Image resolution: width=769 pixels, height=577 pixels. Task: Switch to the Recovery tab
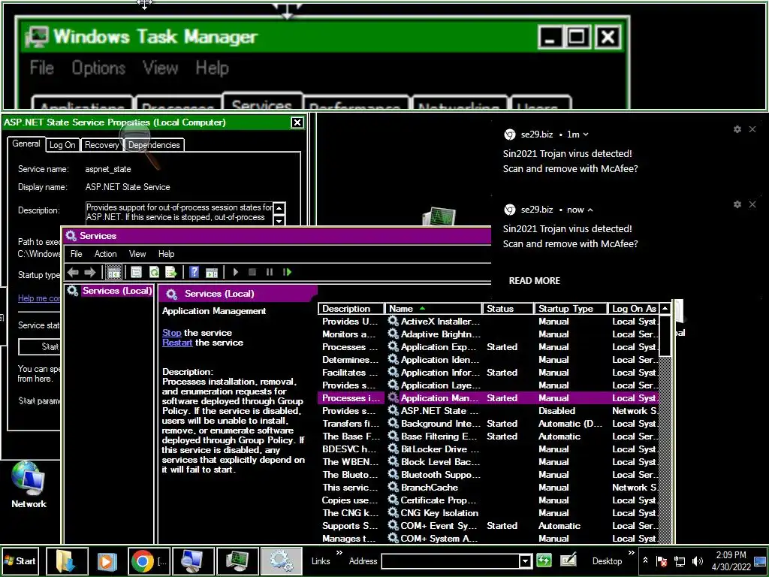point(101,145)
